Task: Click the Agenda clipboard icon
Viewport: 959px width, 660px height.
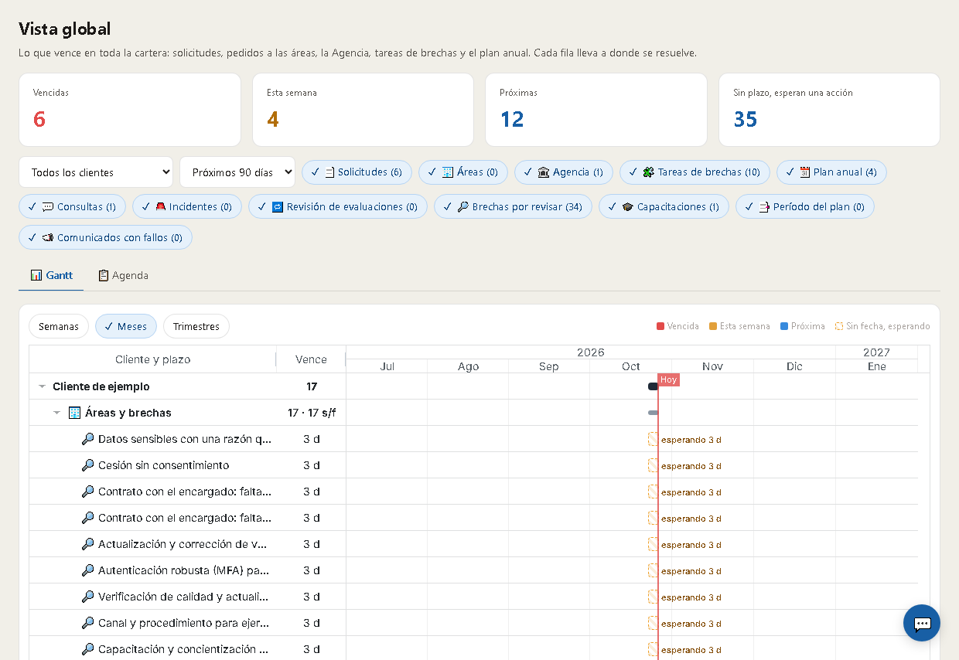Action: 103,275
